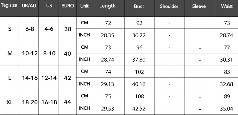Select the 35.04 waist value
The height and width of the screenshot is (115, 238).
(226, 108)
